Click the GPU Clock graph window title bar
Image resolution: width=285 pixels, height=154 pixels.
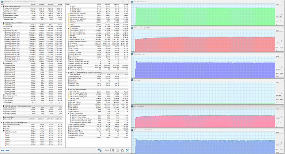[207, 80]
